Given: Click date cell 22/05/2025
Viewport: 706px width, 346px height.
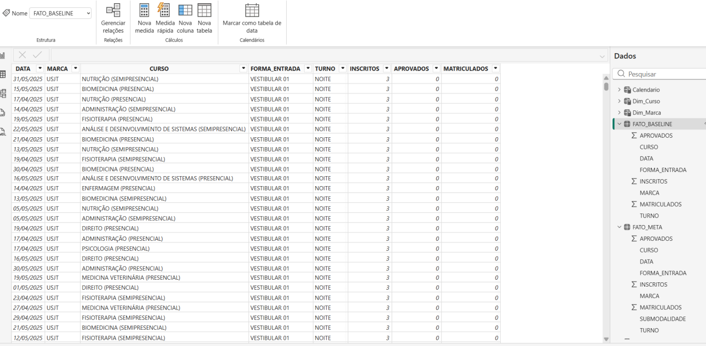Looking at the screenshot, I should point(28,129).
